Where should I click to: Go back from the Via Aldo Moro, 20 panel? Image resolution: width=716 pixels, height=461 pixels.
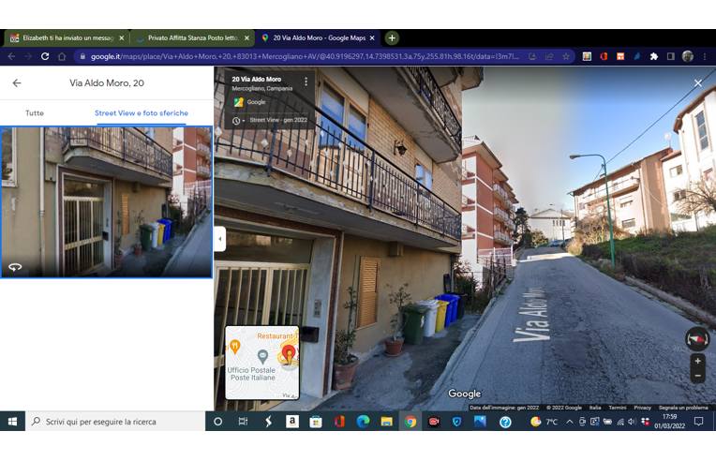click(17, 83)
